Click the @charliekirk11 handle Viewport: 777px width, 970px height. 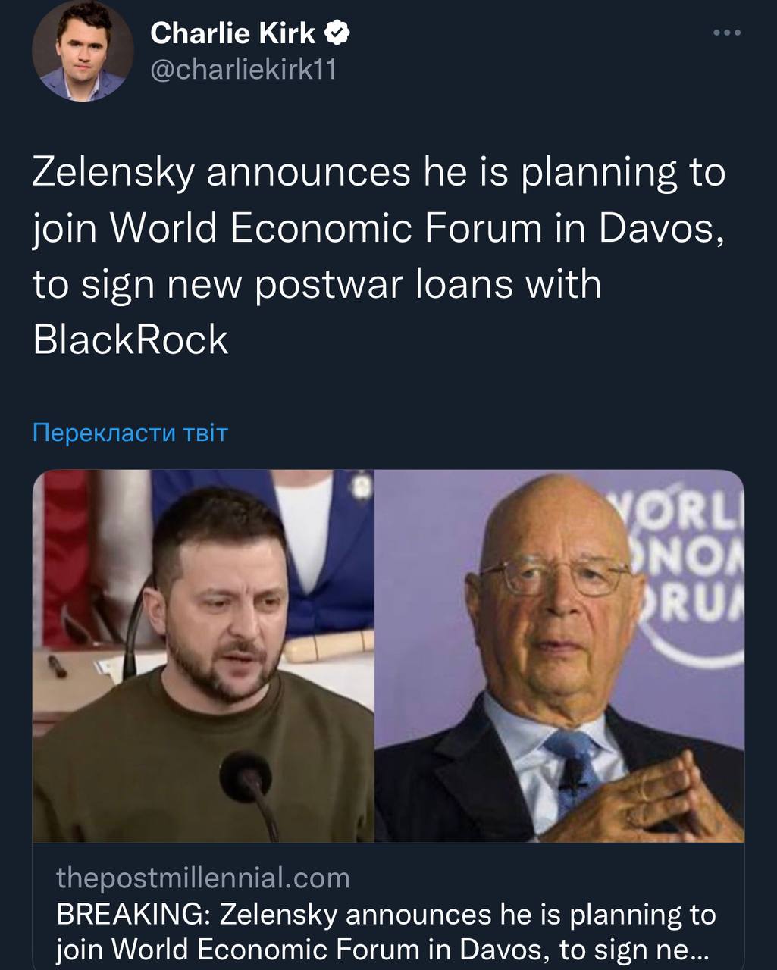(x=243, y=70)
